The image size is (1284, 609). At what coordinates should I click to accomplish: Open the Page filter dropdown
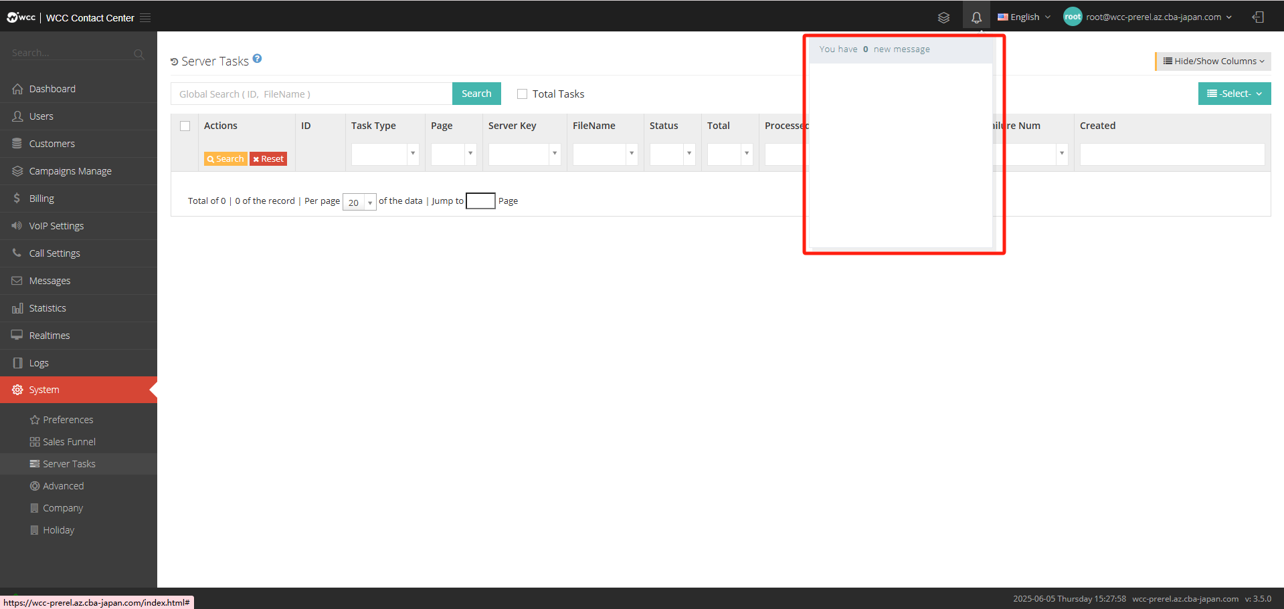(454, 154)
